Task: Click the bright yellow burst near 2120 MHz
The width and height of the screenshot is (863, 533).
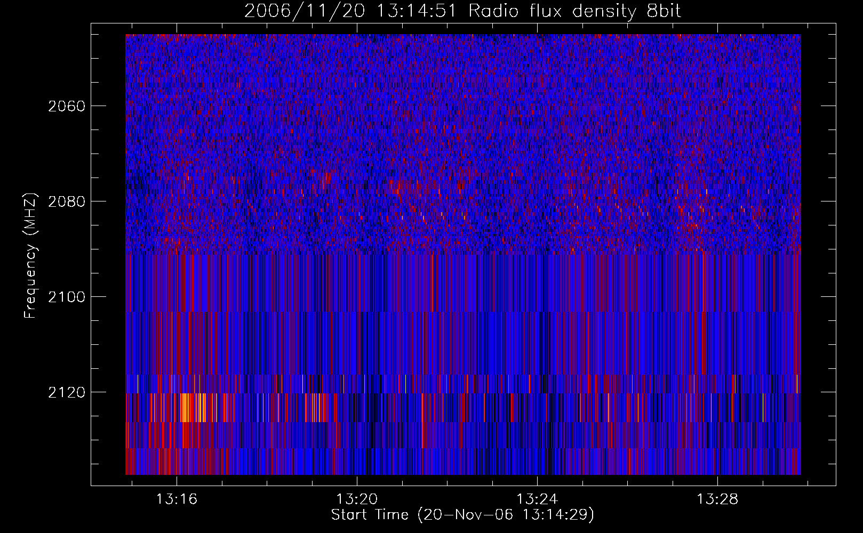Action: (193, 408)
